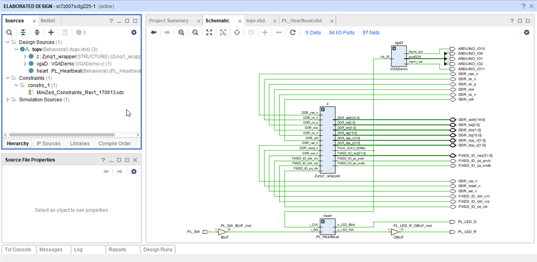Click the 97 Nets link

371,33
